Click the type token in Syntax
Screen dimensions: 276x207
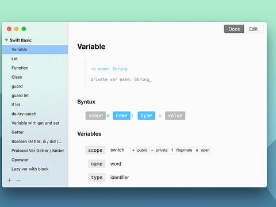tap(146, 116)
